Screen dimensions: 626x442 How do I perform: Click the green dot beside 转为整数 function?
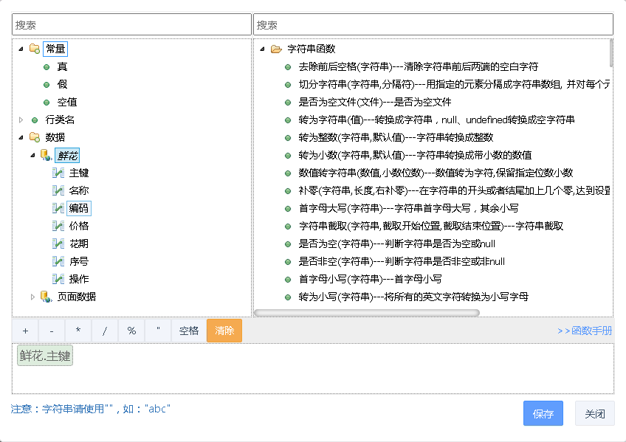[288, 137]
